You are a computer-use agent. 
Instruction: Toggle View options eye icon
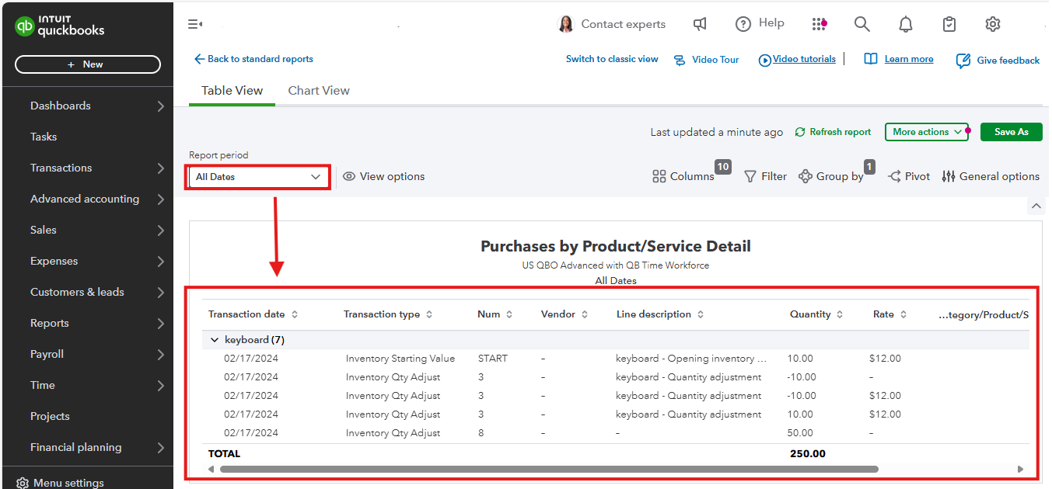[x=349, y=176]
